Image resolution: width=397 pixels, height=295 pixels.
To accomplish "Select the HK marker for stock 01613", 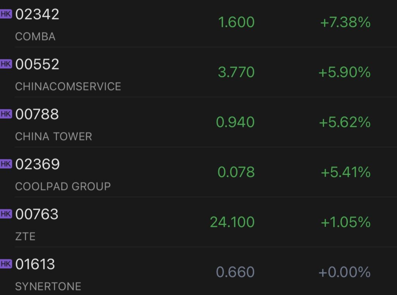I will (x=7, y=264).
